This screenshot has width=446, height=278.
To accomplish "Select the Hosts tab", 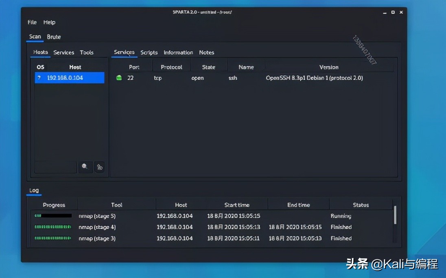I will tap(40, 52).
